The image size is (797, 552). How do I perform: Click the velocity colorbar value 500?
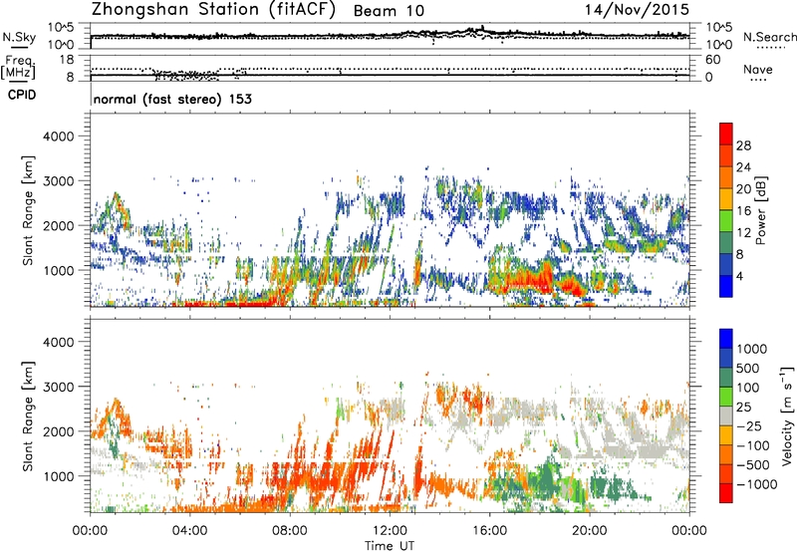coord(748,368)
